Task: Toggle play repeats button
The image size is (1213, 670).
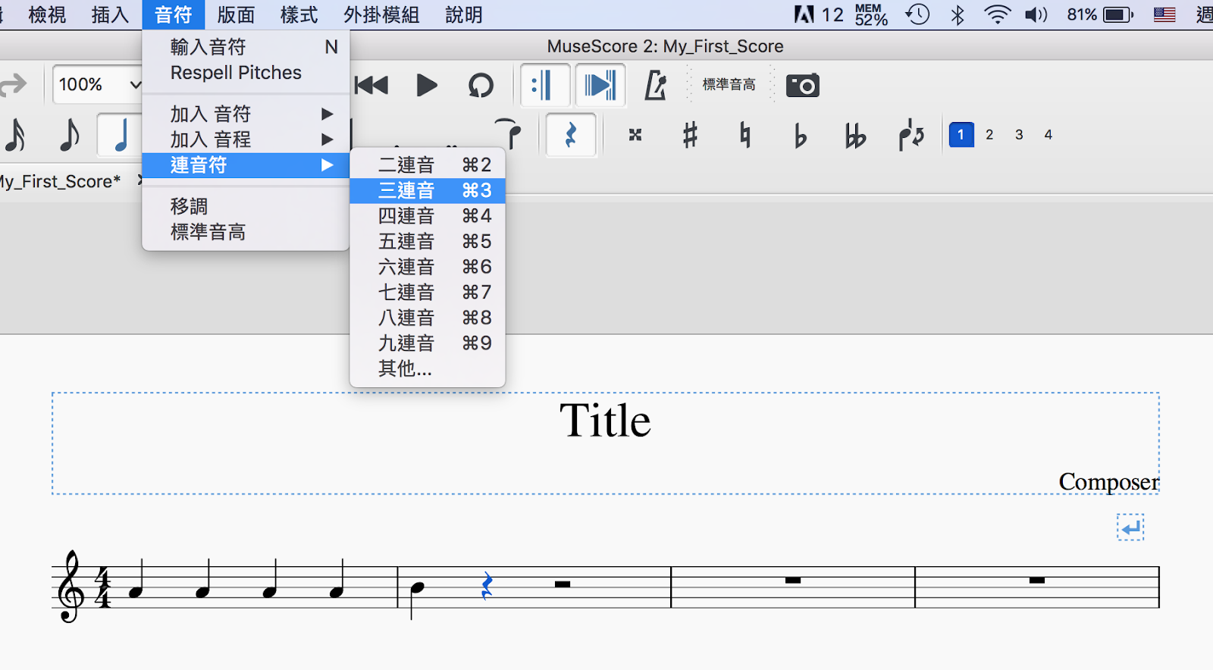Action: click(544, 86)
